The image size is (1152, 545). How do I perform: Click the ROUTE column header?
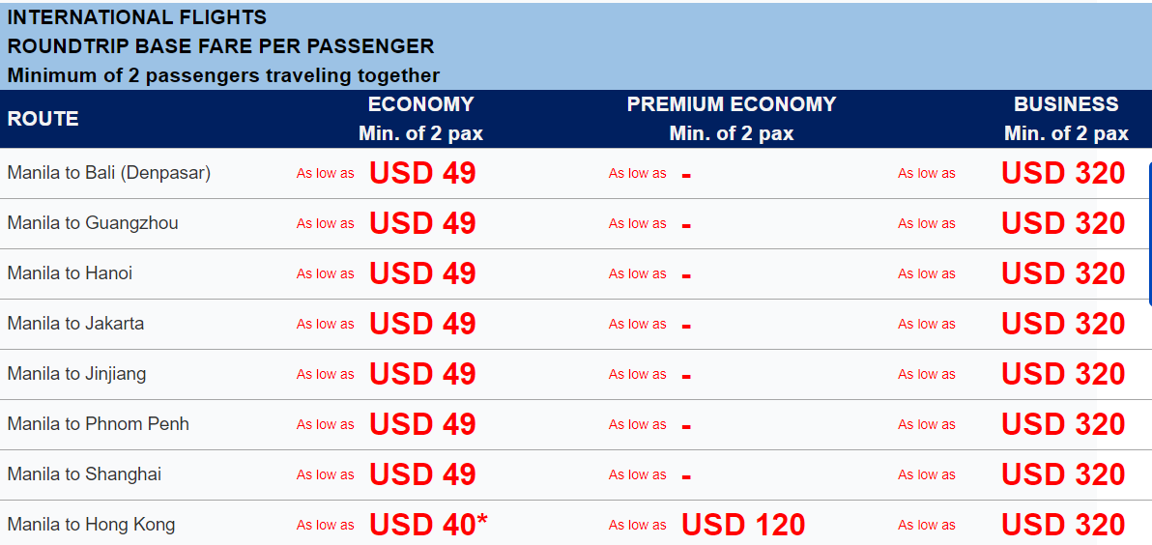click(43, 119)
